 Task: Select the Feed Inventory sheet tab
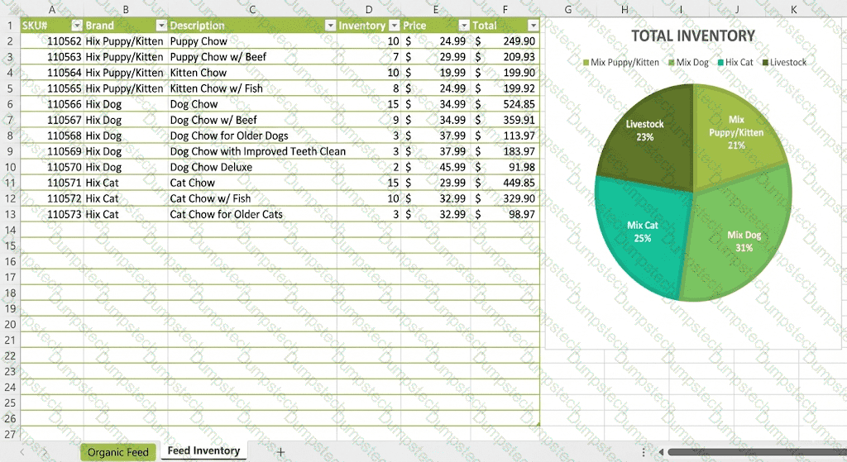(203, 451)
